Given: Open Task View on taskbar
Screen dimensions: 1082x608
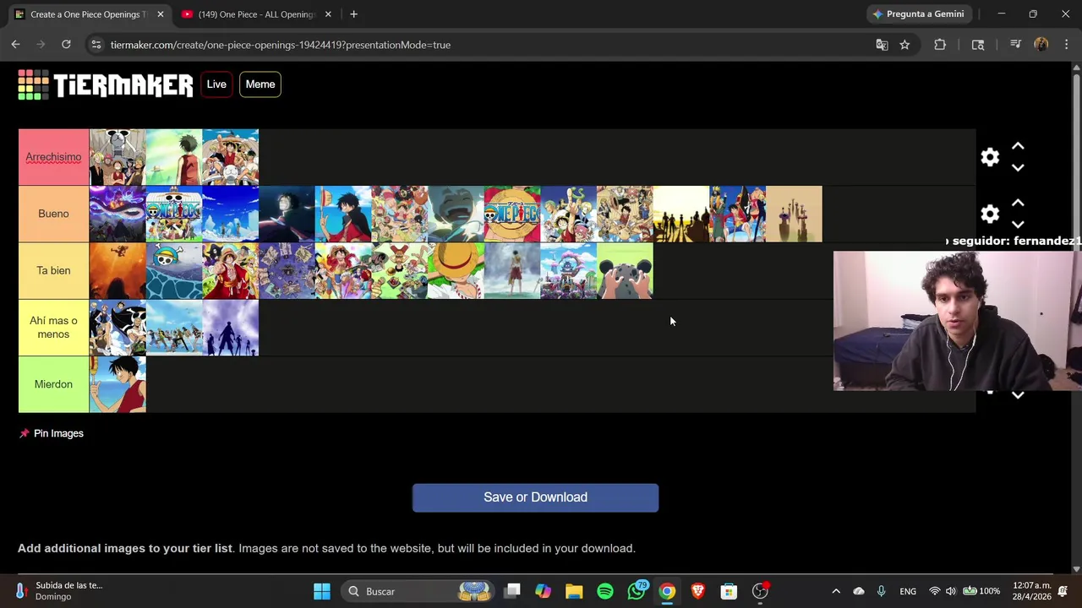Looking at the screenshot, I should tap(512, 591).
